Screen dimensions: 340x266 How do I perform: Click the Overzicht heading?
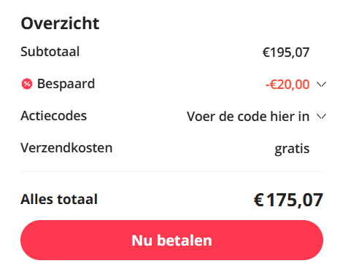(60, 23)
